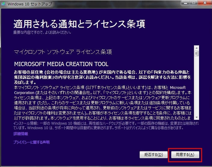Click the heading 適用される通知とライセンス条項
Viewport: 212px width, 167px height.
tap(79, 24)
